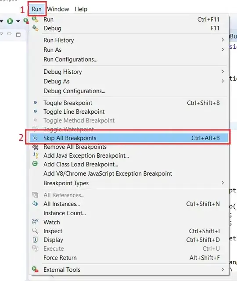The width and height of the screenshot is (237, 281).
Task: Click the External Tools icon
Action: [35, 269]
